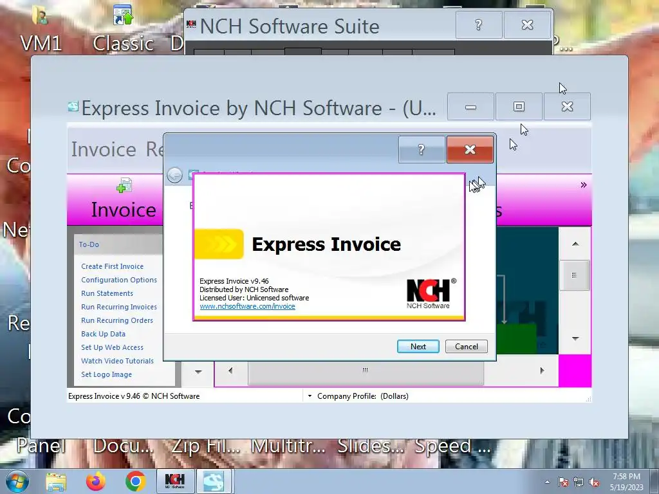The width and height of the screenshot is (659, 494).
Task: Maximize the Express Invoice window
Action: coord(519,107)
